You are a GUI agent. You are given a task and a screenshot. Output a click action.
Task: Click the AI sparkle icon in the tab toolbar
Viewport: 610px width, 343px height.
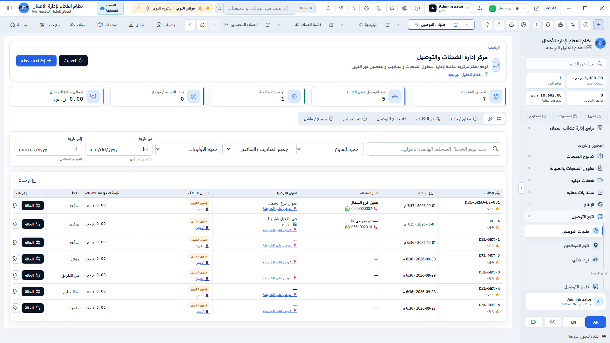point(573,25)
